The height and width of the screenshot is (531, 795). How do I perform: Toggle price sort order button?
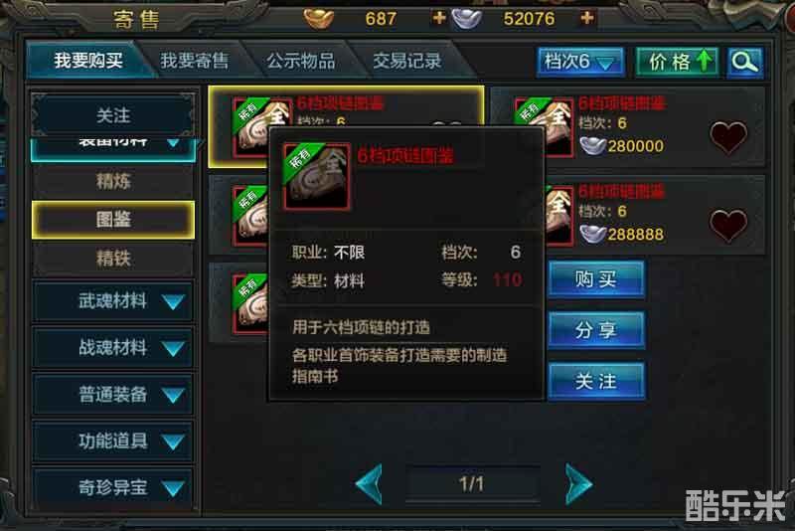(678, 63)
